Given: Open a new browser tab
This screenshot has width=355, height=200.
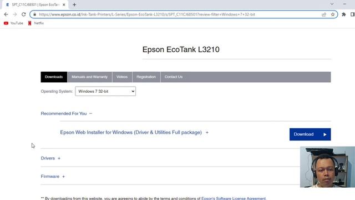Looking at the screenshot, I should click(74, 4).
